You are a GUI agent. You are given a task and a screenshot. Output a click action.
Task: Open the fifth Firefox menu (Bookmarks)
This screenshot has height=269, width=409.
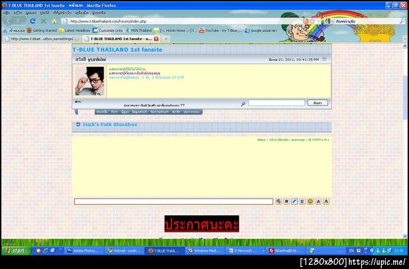(x=62, y=13)
